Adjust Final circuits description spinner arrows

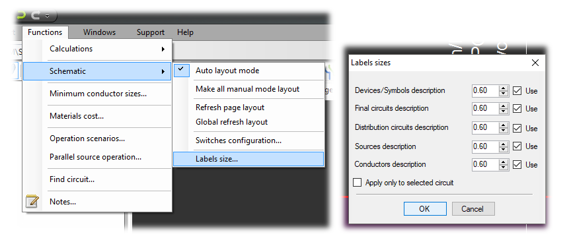point(504,108)
